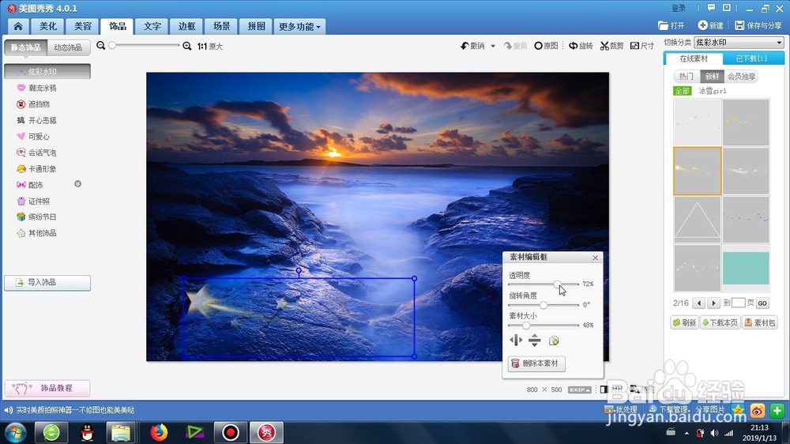Select the 静态饰品 toggle tab
The width and height of the screenshot is (790, 444).
coord(26,47)
